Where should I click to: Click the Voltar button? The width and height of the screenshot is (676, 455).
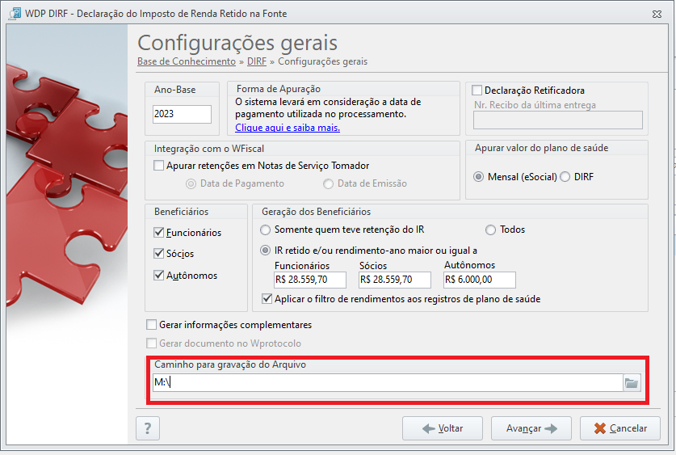pos(443,428)
